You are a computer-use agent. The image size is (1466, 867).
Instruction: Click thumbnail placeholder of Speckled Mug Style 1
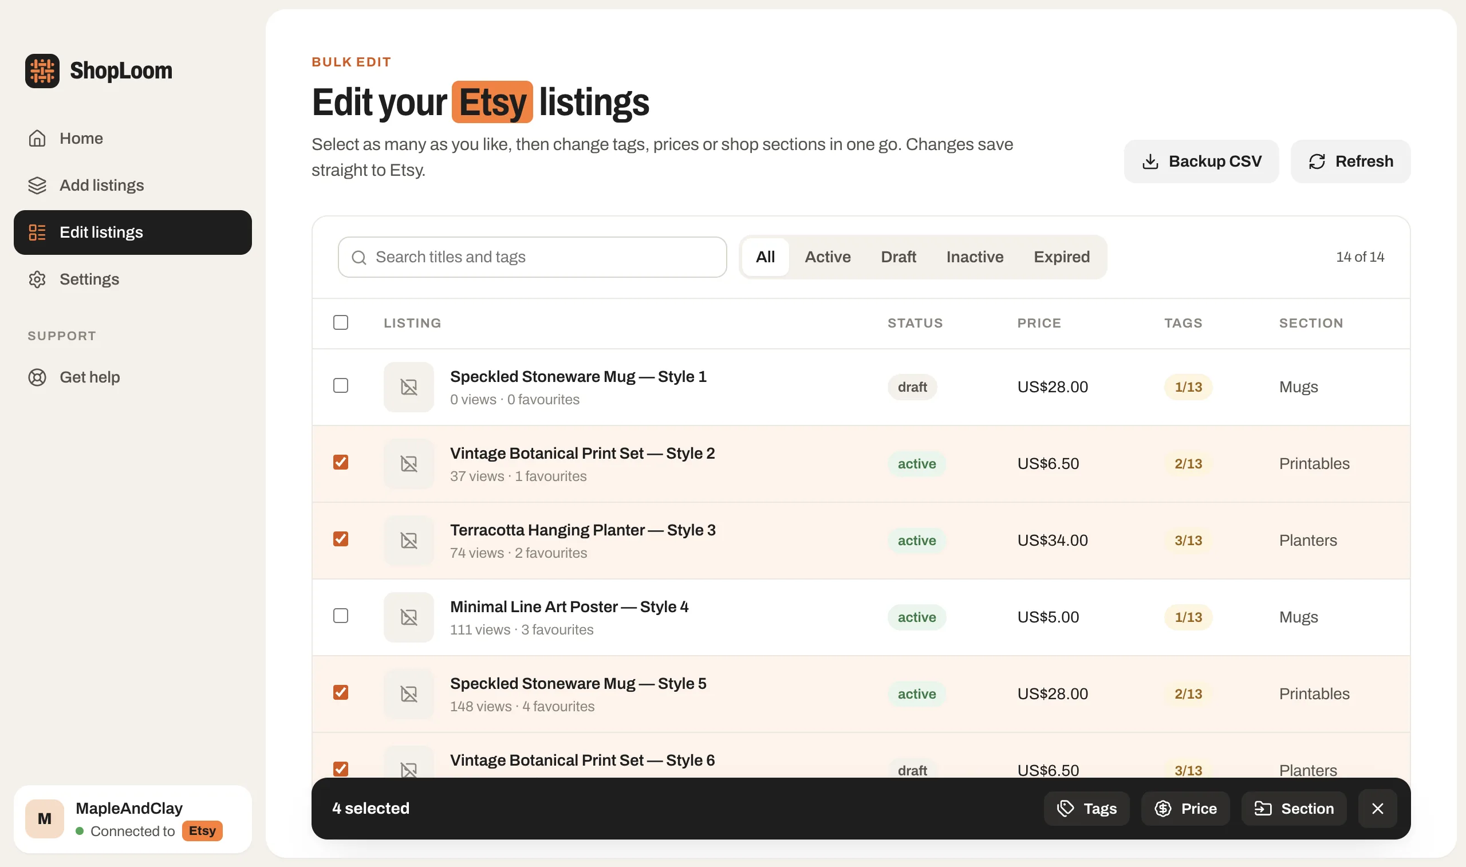(409, 387)
